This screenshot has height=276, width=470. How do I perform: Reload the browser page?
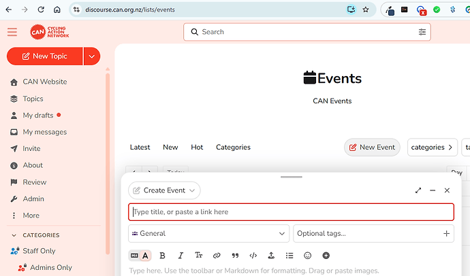(x=41, y=10)
